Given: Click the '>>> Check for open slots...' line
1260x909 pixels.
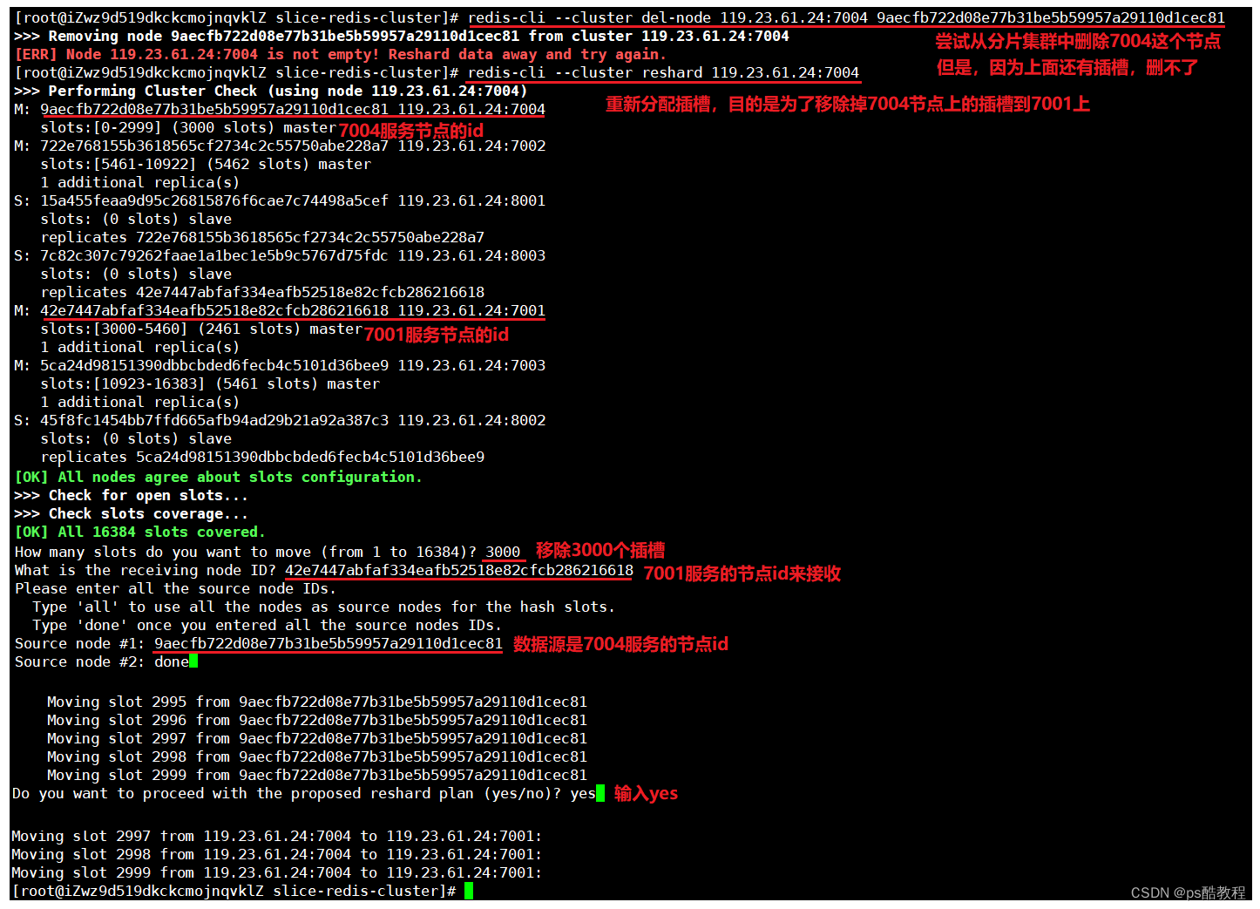Looking at the screenshot, I should (132, 495).
